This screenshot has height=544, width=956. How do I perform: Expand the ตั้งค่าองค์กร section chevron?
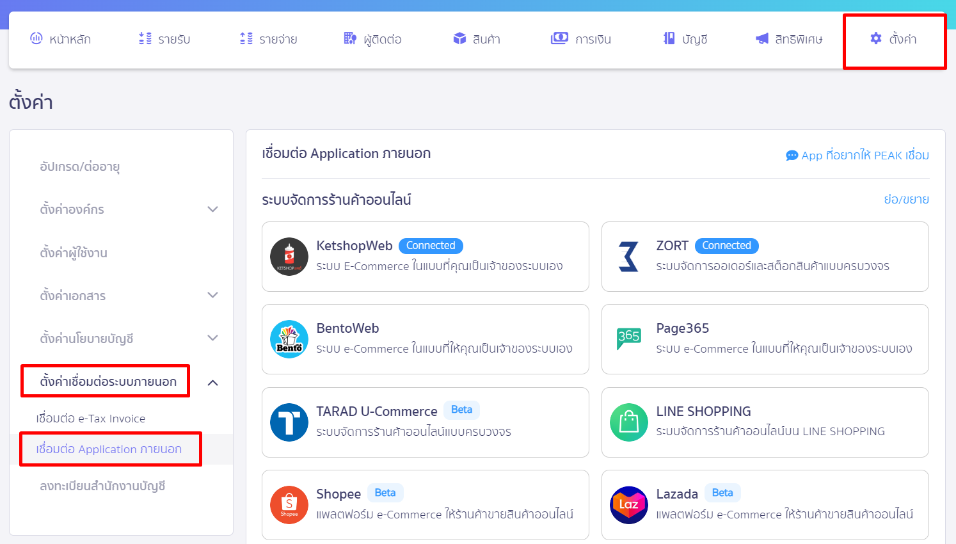213,209
